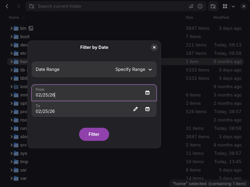The height and width of the screenshot is (187, 250).
Task: Click the usr folder icon
Action: point(16,170)
